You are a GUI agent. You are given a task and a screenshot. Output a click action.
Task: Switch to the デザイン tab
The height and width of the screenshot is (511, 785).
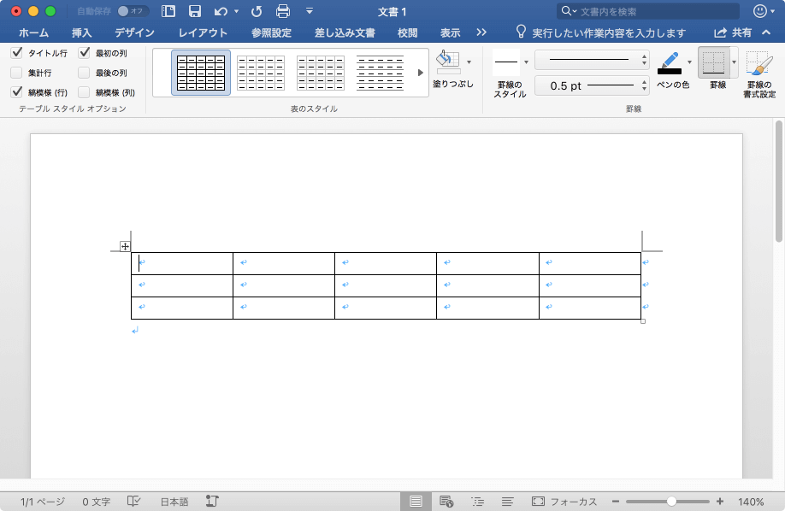coord(134,32)
